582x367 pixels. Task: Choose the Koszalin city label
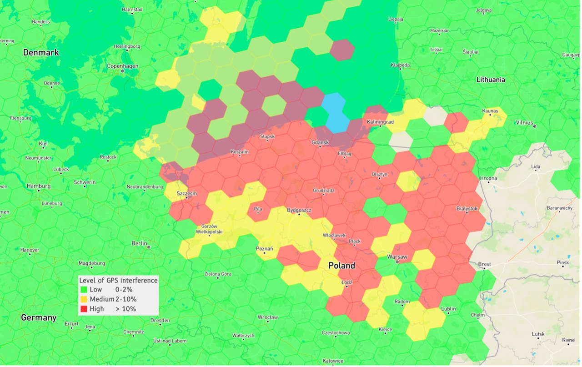coord(240,152)
